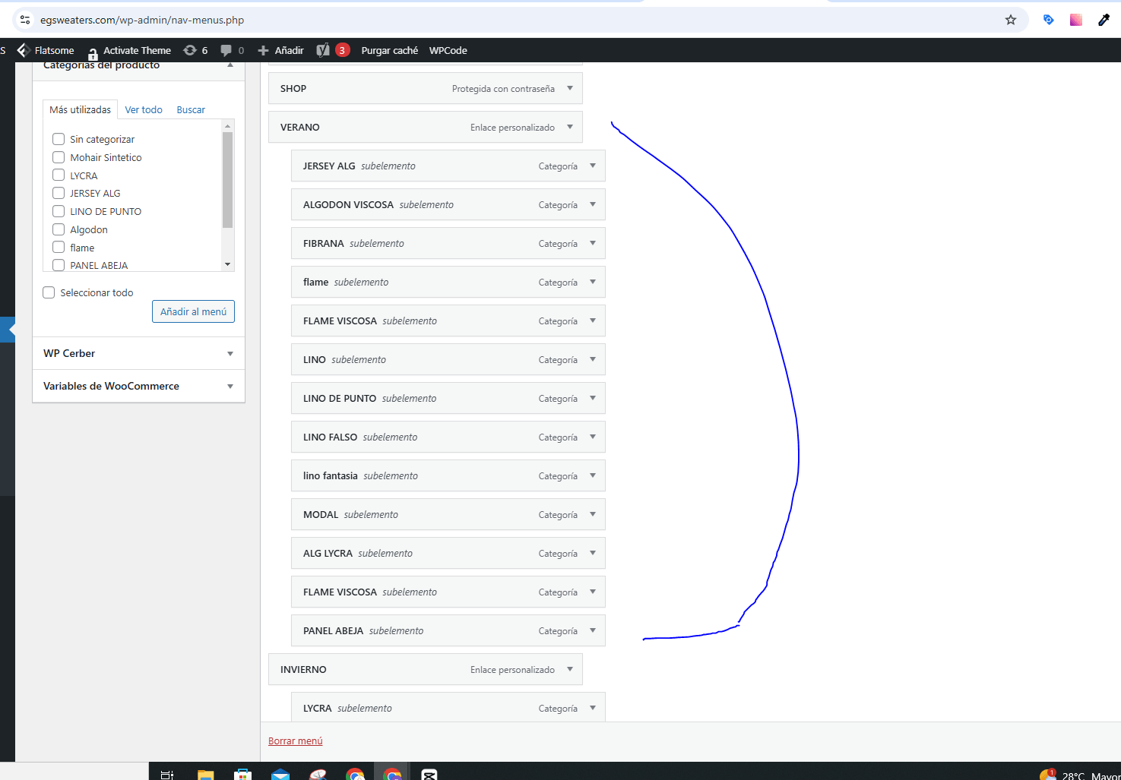Open Task View in the taskbar
Screen dimensions: 1121x780
click(167, 774)
